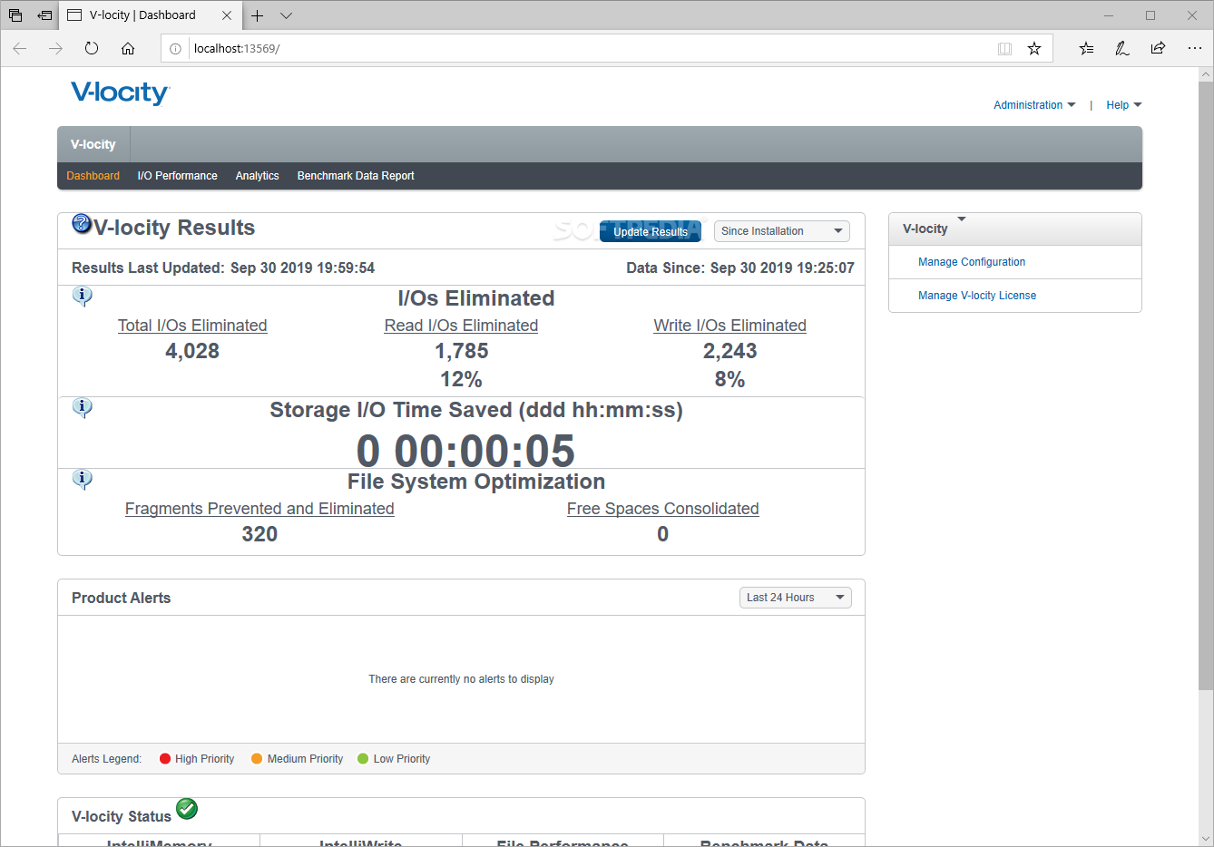Open browser home page
Image resolution: width=1214 pixels, height=847 pixels.
(128, 48)
